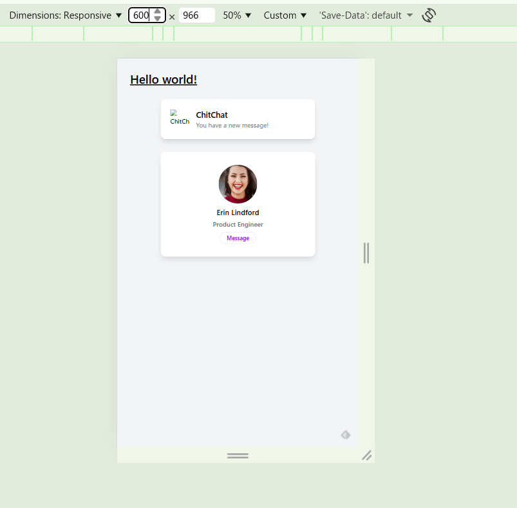Open the Dimensions: Responsive dropdown

pos(65,15)
